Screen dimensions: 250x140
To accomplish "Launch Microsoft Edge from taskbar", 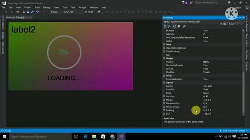I will pyautogui.click(x=85, y=136).
